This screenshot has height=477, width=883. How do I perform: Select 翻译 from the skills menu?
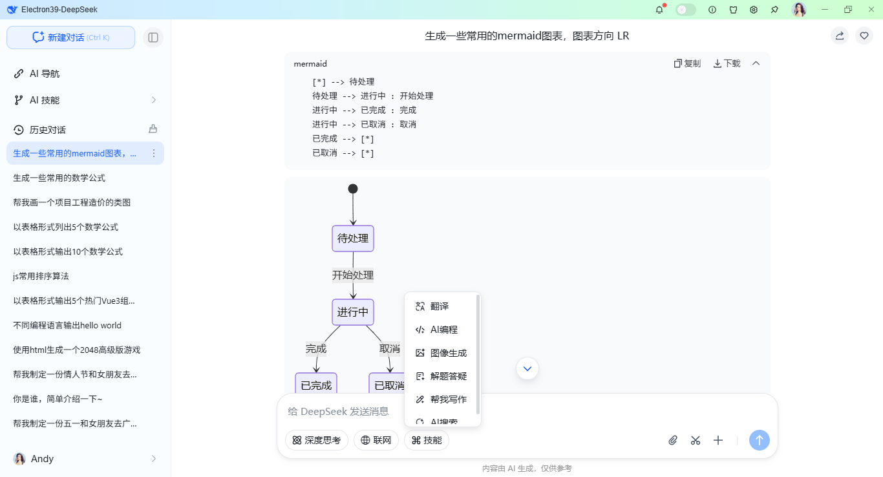(440, 306)
